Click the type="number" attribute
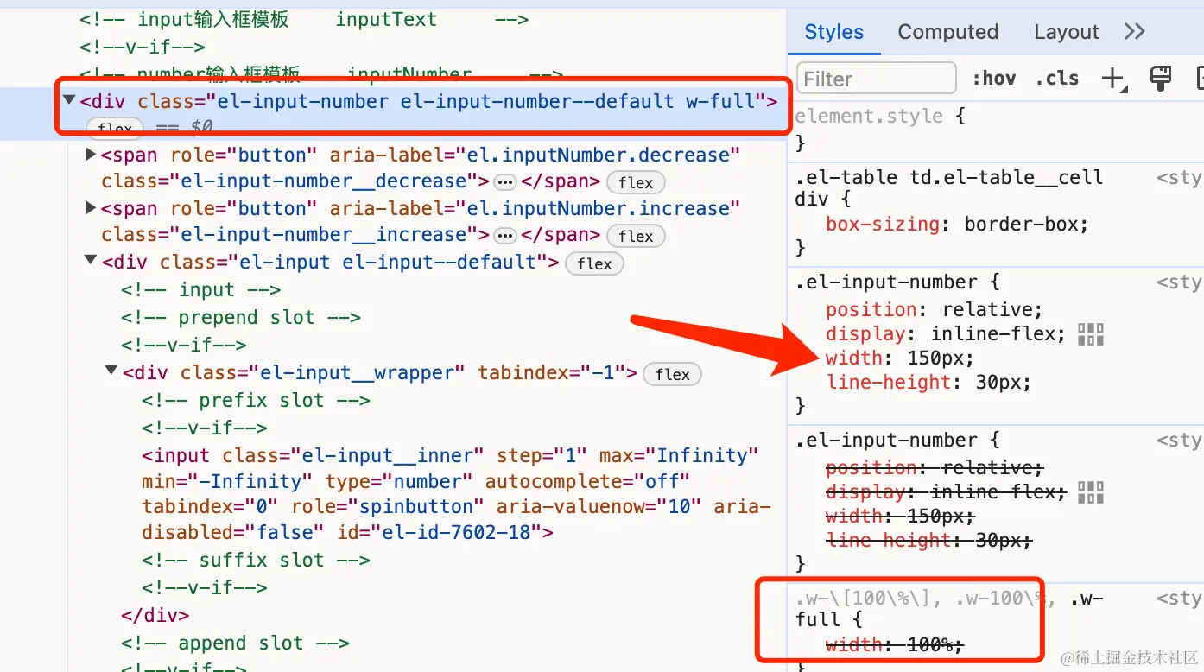The height and width of the screenshot is (672, 1204). click(x=399, y=481)
